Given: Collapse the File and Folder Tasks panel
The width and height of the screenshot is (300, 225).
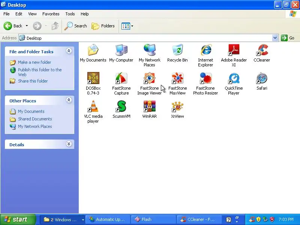Looking at the screenshot, I should tap(69, 51).
